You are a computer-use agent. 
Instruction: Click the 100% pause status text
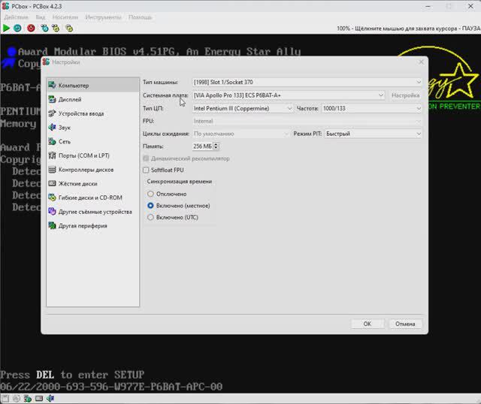pos(408,29)
